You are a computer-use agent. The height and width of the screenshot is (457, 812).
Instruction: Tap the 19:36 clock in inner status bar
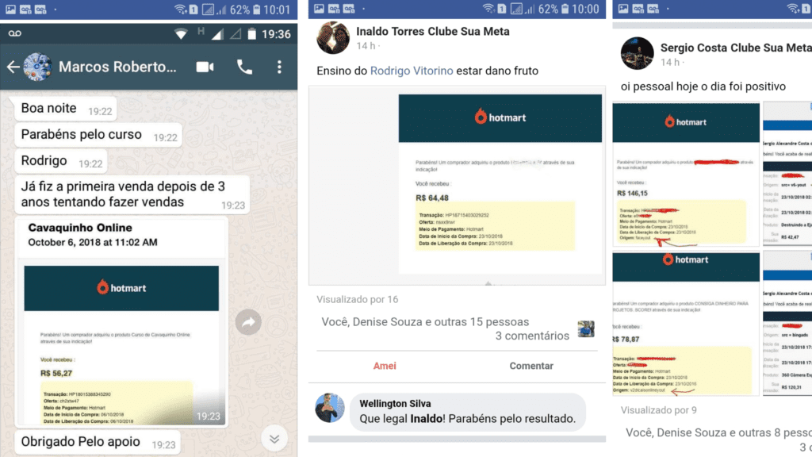[276, 34]
